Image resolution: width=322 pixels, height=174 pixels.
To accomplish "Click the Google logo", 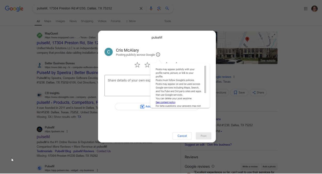I will click(x=14, y=9).
